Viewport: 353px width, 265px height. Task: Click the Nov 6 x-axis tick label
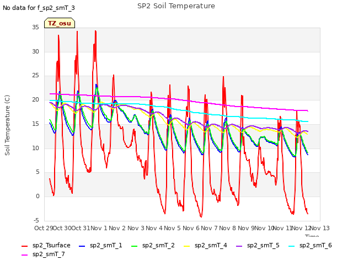click(191, 228)
